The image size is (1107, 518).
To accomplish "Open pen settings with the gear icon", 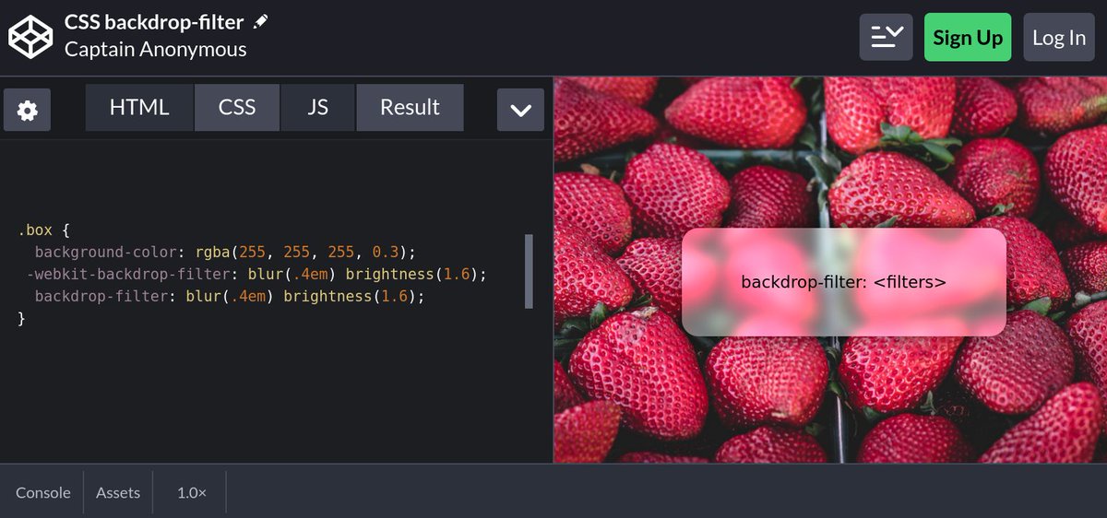I will [x=28, y=111].
